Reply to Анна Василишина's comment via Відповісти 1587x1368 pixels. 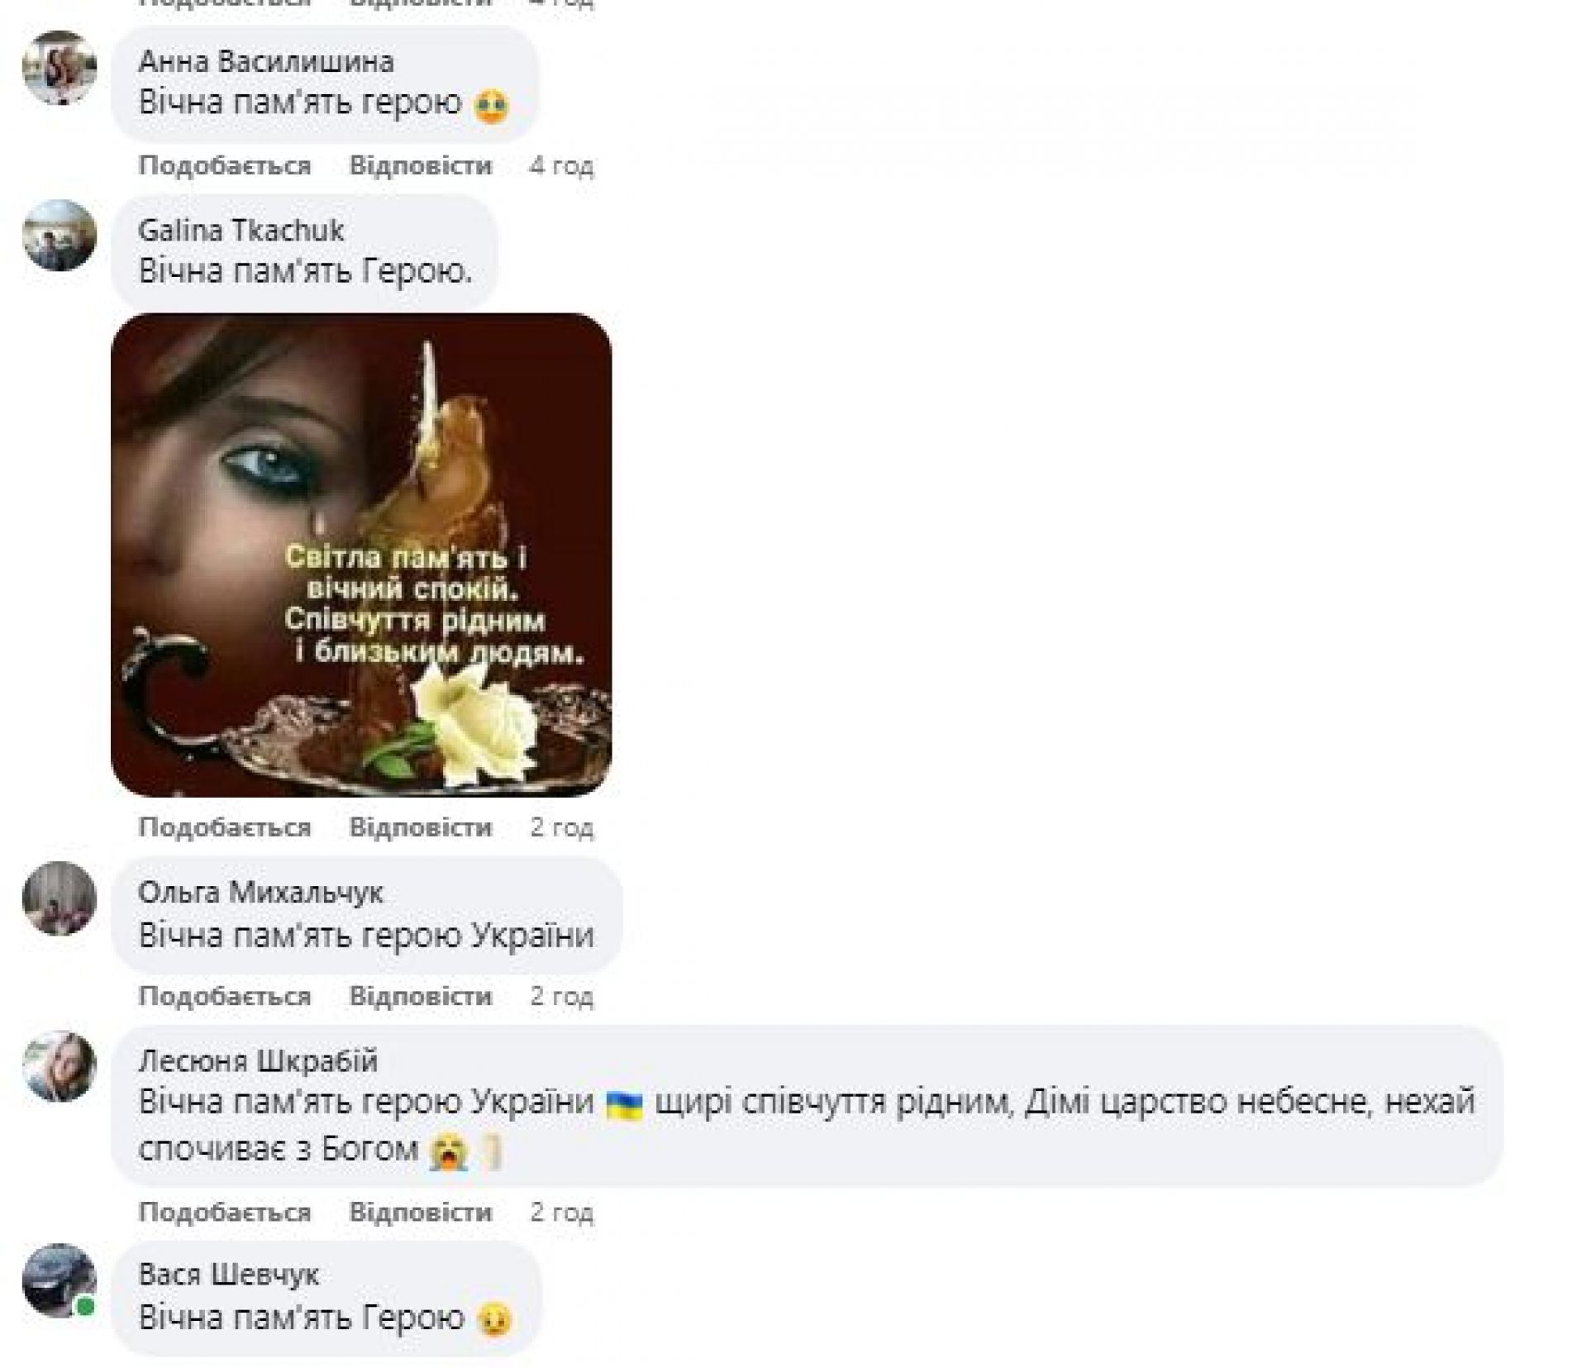coord(421,166)
